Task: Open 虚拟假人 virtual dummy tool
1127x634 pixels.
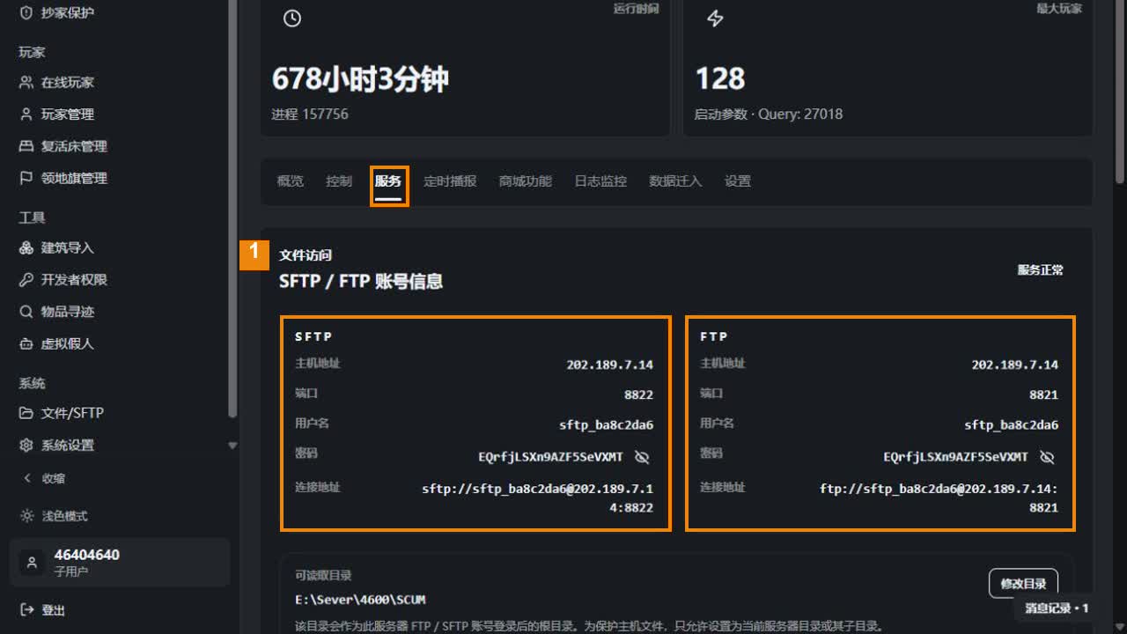Action: 57,343
